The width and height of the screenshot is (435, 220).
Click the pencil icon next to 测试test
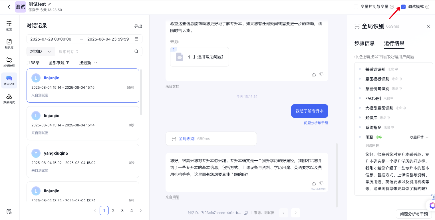tap(49, 4)
